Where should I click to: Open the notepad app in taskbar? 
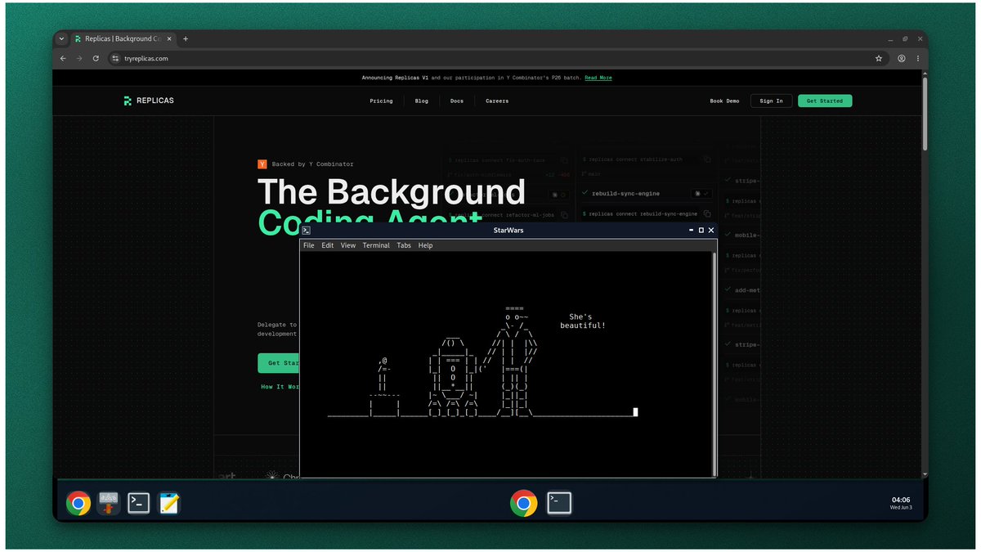169,503
